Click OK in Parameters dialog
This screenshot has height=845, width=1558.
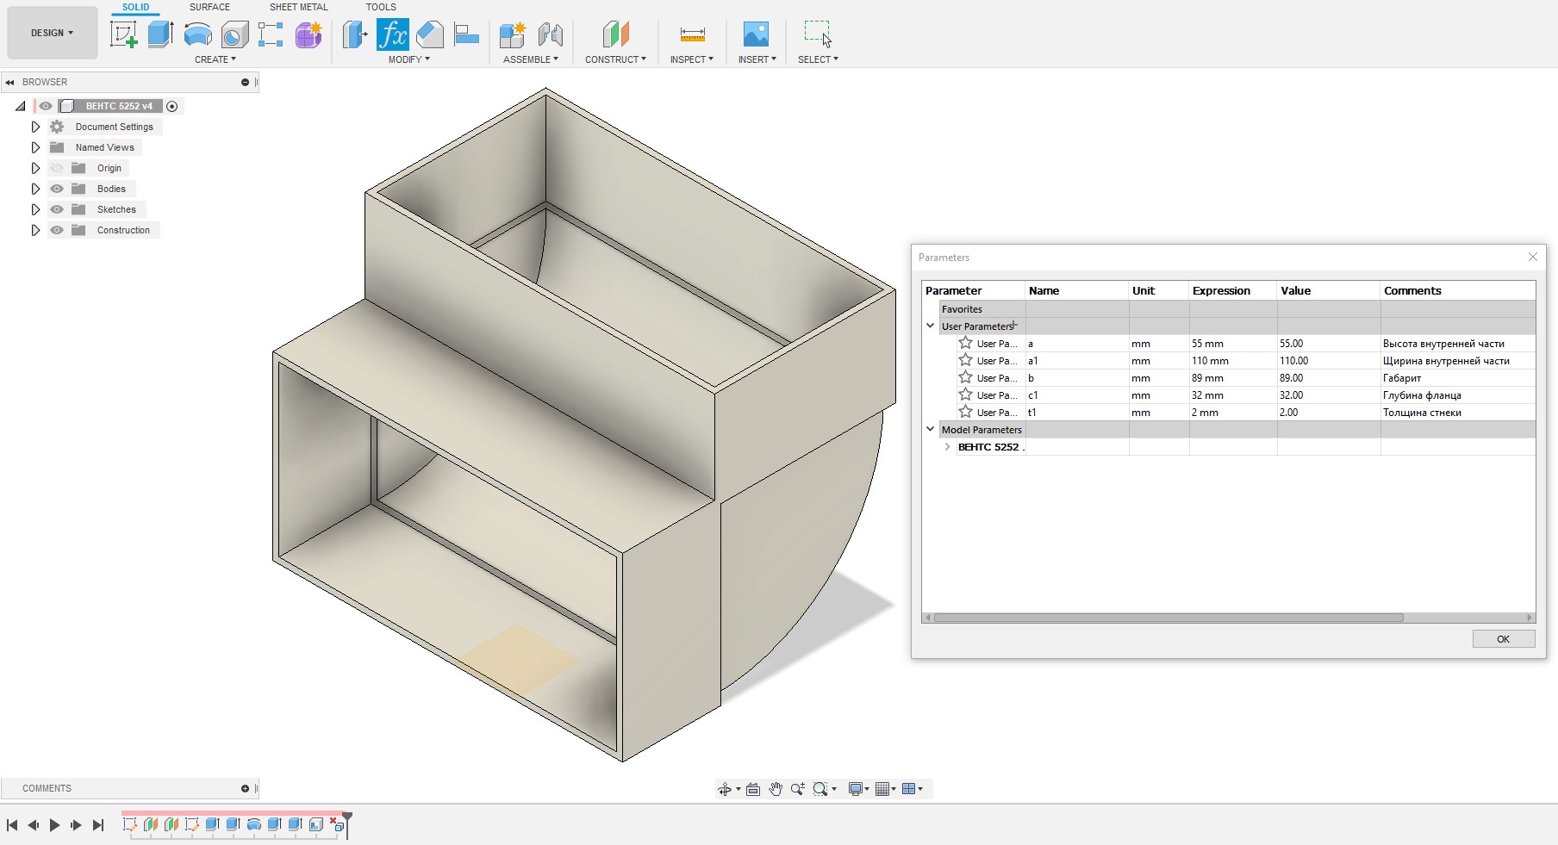[1504, 639]
